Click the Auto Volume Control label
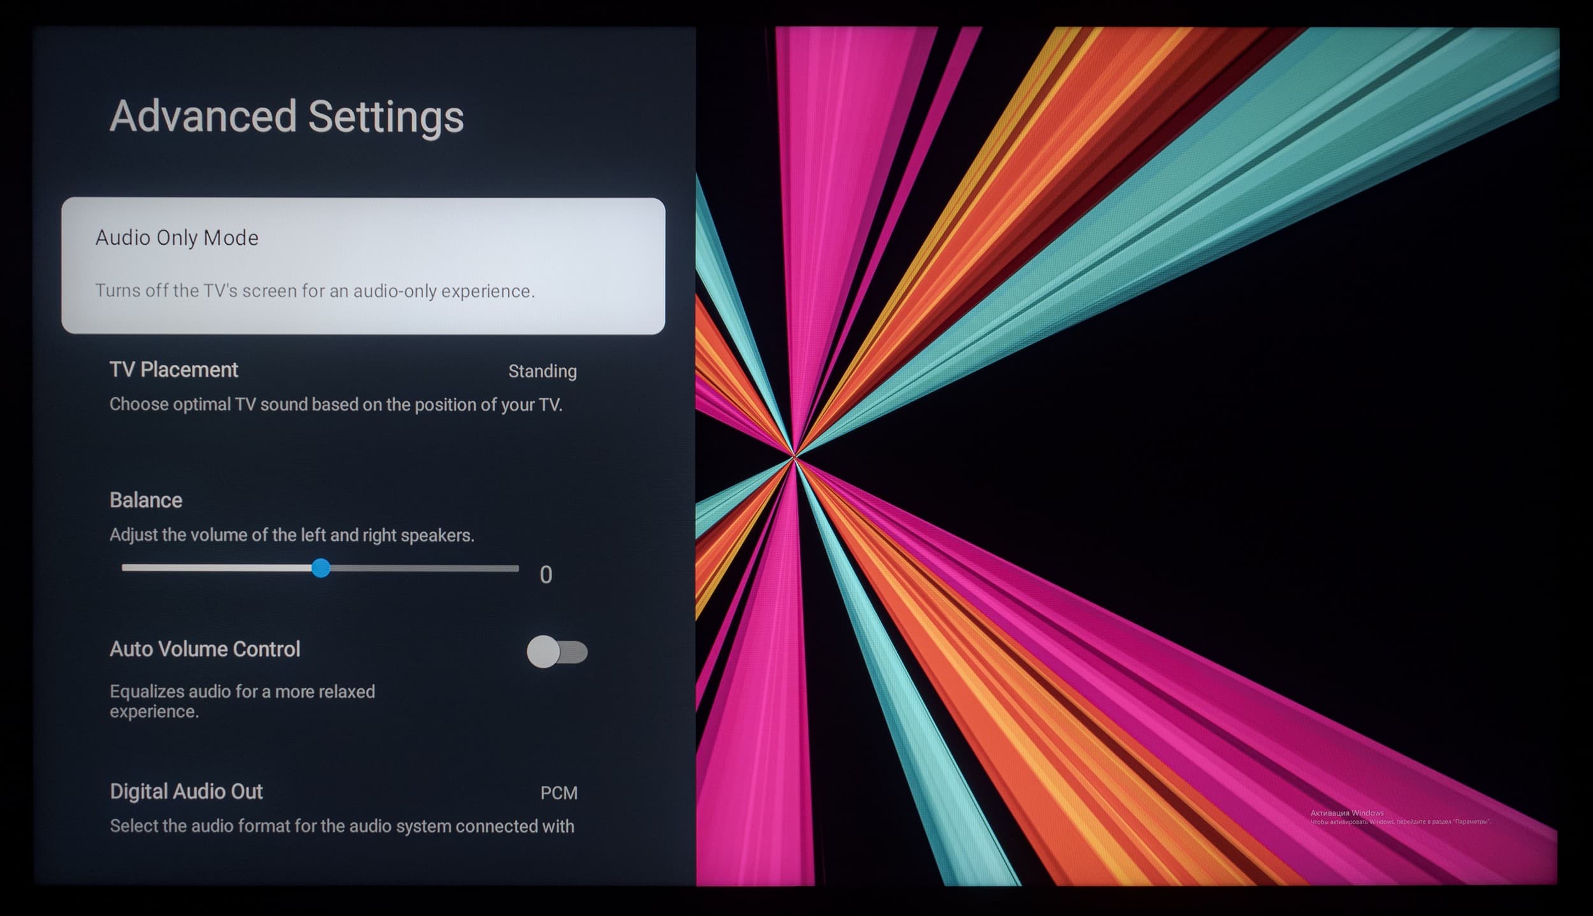Screen dimensions: 1593x916 pyautogui.click(x=205, y=649)
